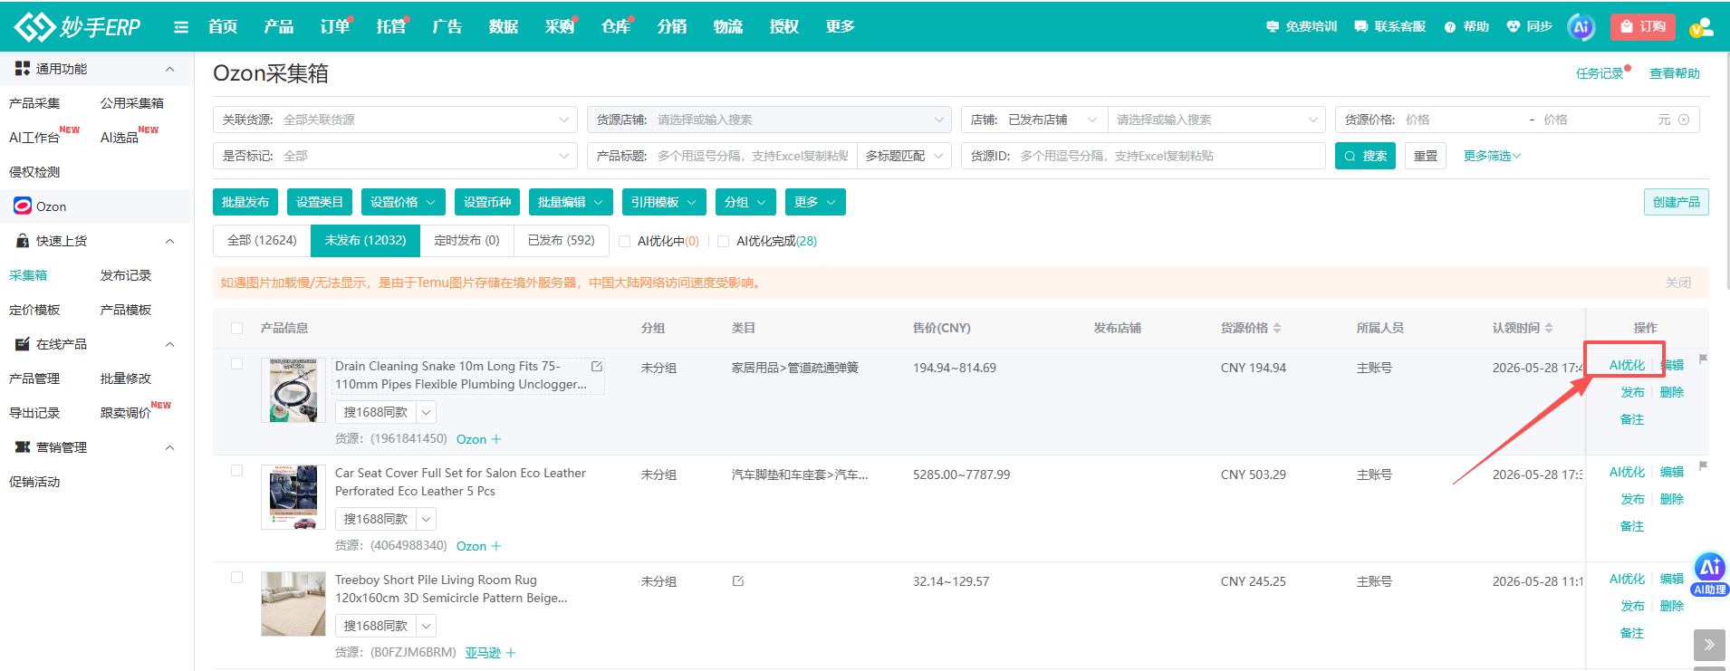The image size is (1730, 671).
Task: Click AI优化 for Drain Cleaning Snake row
Action: click(x=1626, y=365)
